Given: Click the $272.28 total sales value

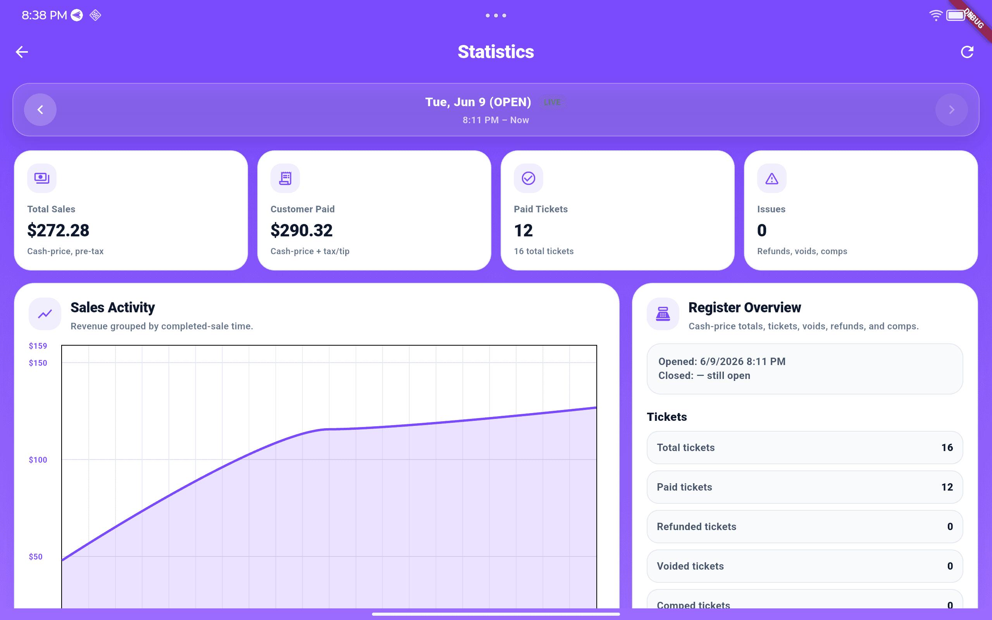Looking at the screenshot, I should pos(58,230).
